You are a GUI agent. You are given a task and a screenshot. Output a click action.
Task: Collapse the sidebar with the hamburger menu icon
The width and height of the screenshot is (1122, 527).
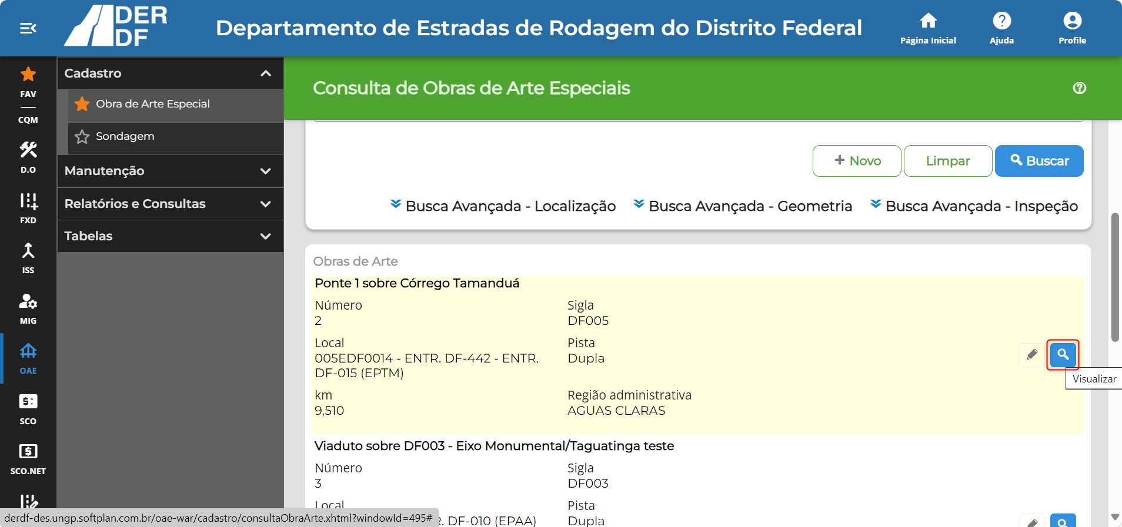pyautogui.click(x=28, y=28)
